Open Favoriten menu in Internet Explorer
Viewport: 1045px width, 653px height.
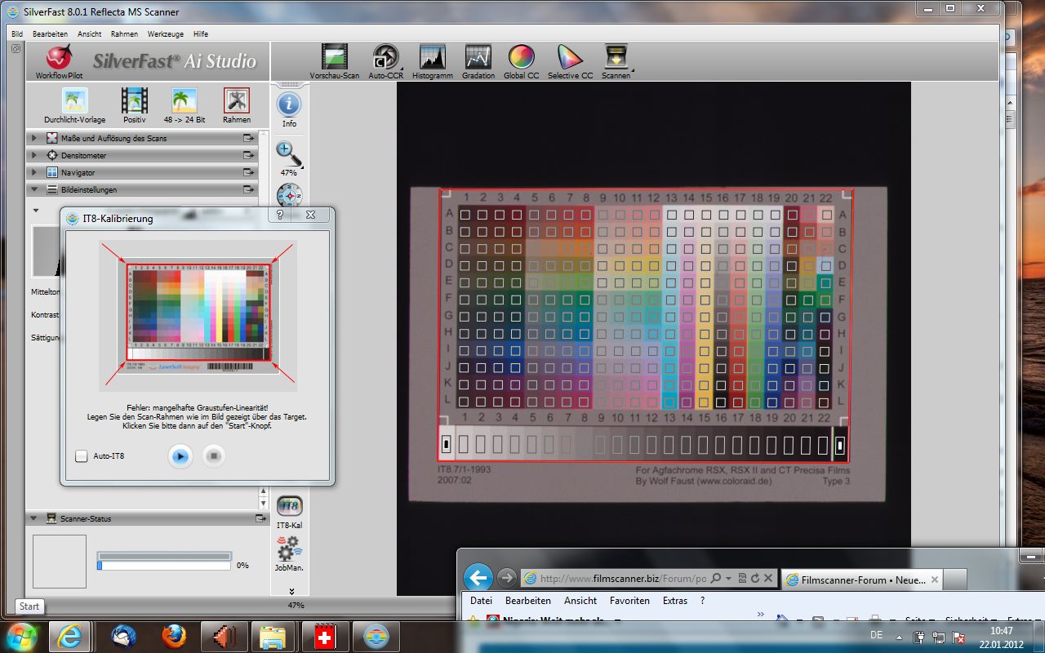tap(629, 601)
